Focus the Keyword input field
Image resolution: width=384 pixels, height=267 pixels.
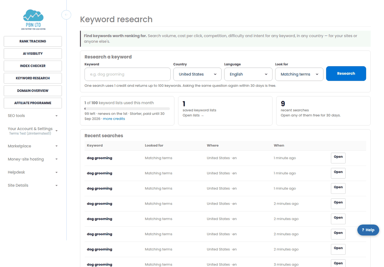tap(127, 74)
